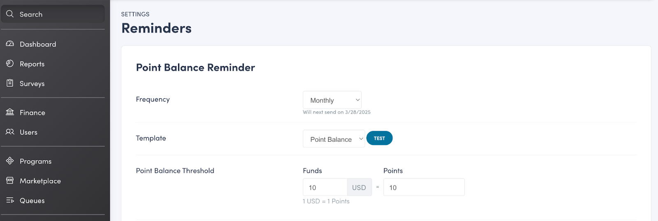This screenshot has height=221, width=658.
Task: Navigate to the Marketplace page
Action: tap(40, 181)
